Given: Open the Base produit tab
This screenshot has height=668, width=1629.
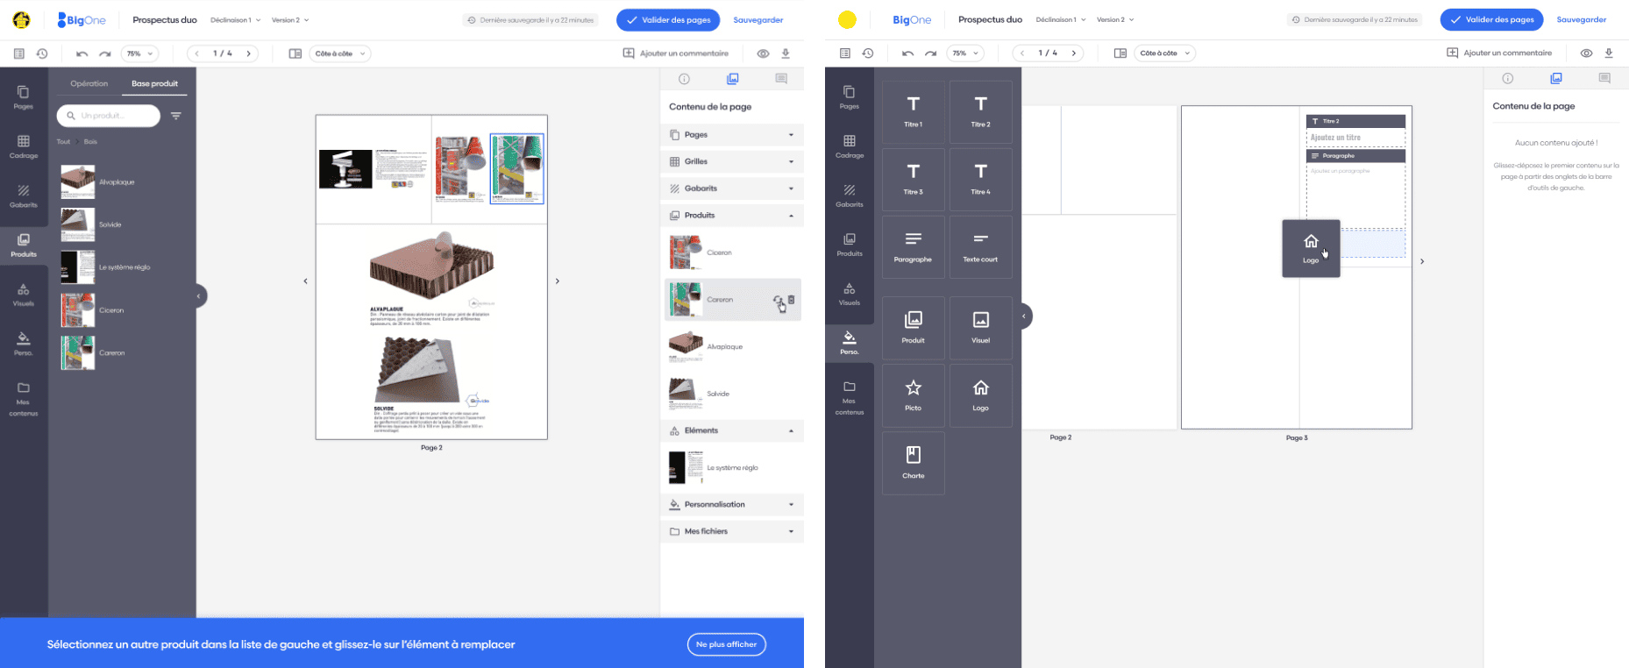Looking at the screenshot, I should tap(154, 83).
